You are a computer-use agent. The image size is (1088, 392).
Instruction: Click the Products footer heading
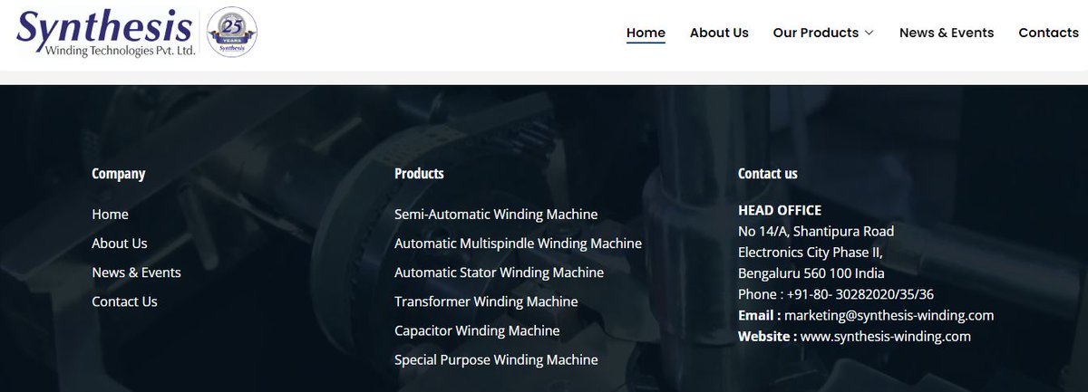click(x=419, y=173)
